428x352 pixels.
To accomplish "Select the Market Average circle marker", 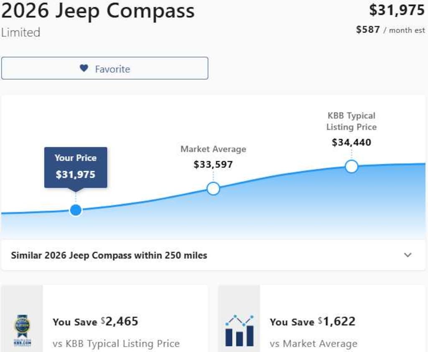I will coord(214,188).
